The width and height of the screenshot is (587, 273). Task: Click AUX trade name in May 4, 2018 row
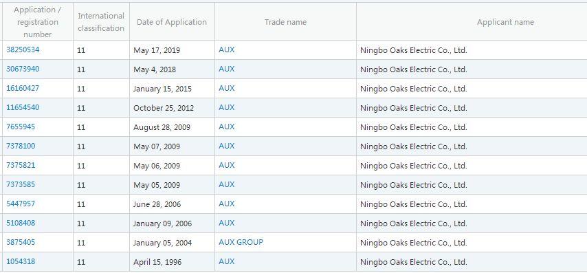point(227,69)
